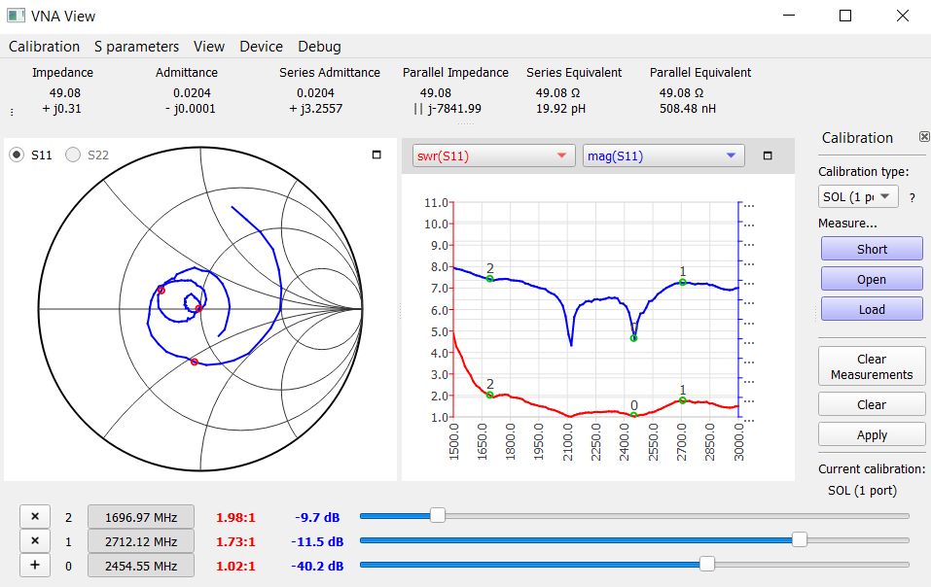
Task: Click the VNA View app icon
Action: [16, 16]
